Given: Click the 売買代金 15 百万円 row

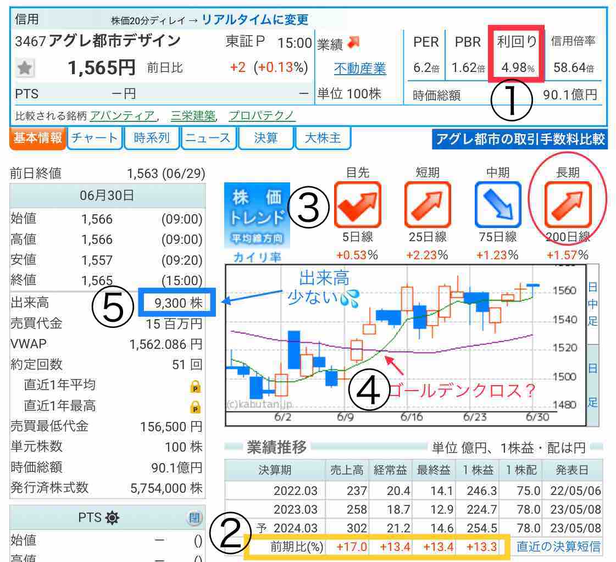Looking at the screenshot, I should pos(107,324).
